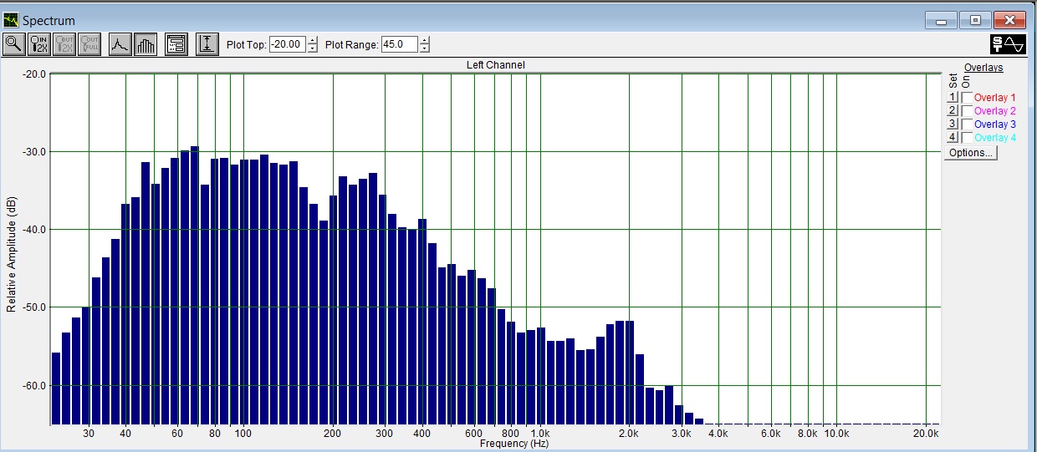Enable the Overlay 3 checkbox
Image resolution: width=1037 pixels, height=452 pixels.
pos(968,124)
